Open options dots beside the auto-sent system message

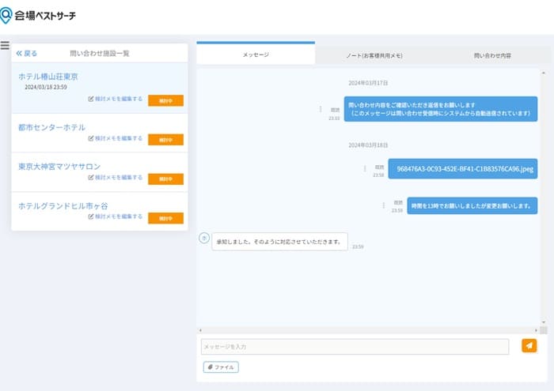(321, 109)
